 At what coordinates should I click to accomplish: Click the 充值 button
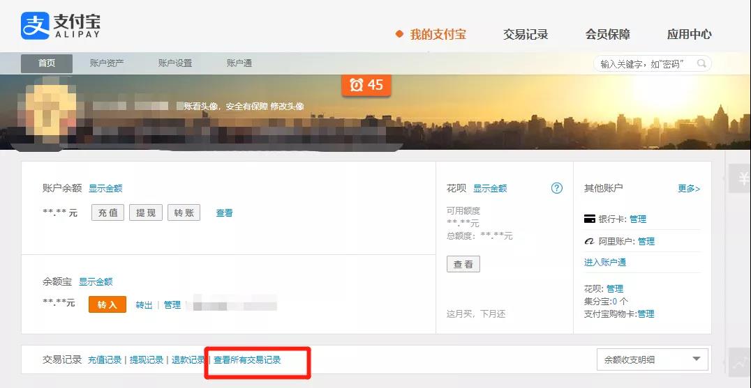coord(107,212)
